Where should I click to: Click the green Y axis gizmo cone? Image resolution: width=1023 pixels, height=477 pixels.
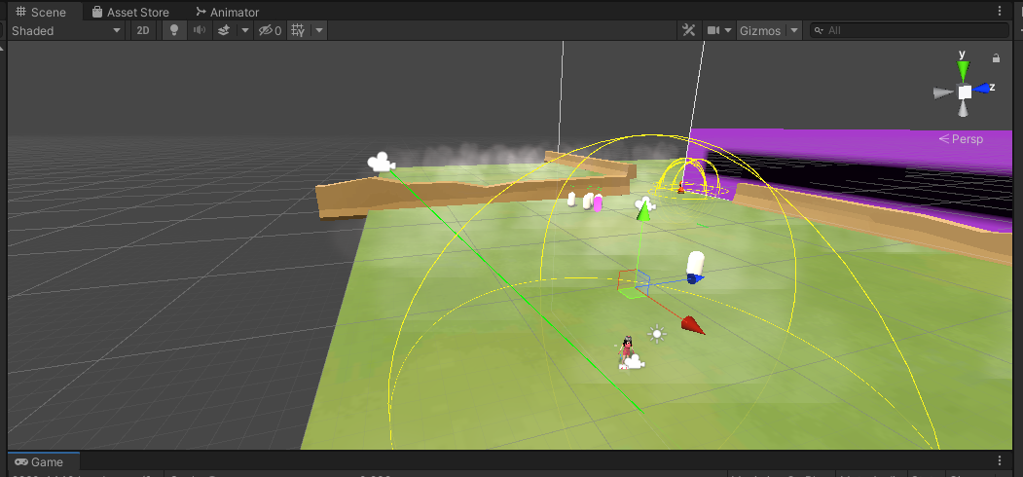(x=963, y=70)
